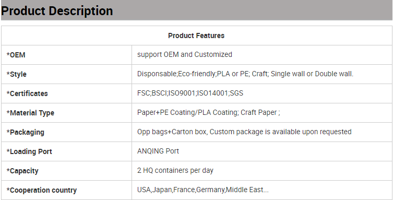This screenshot has width=393, height=200.
Task: Click the *Material Type label
Action: (x=30, y=113)
